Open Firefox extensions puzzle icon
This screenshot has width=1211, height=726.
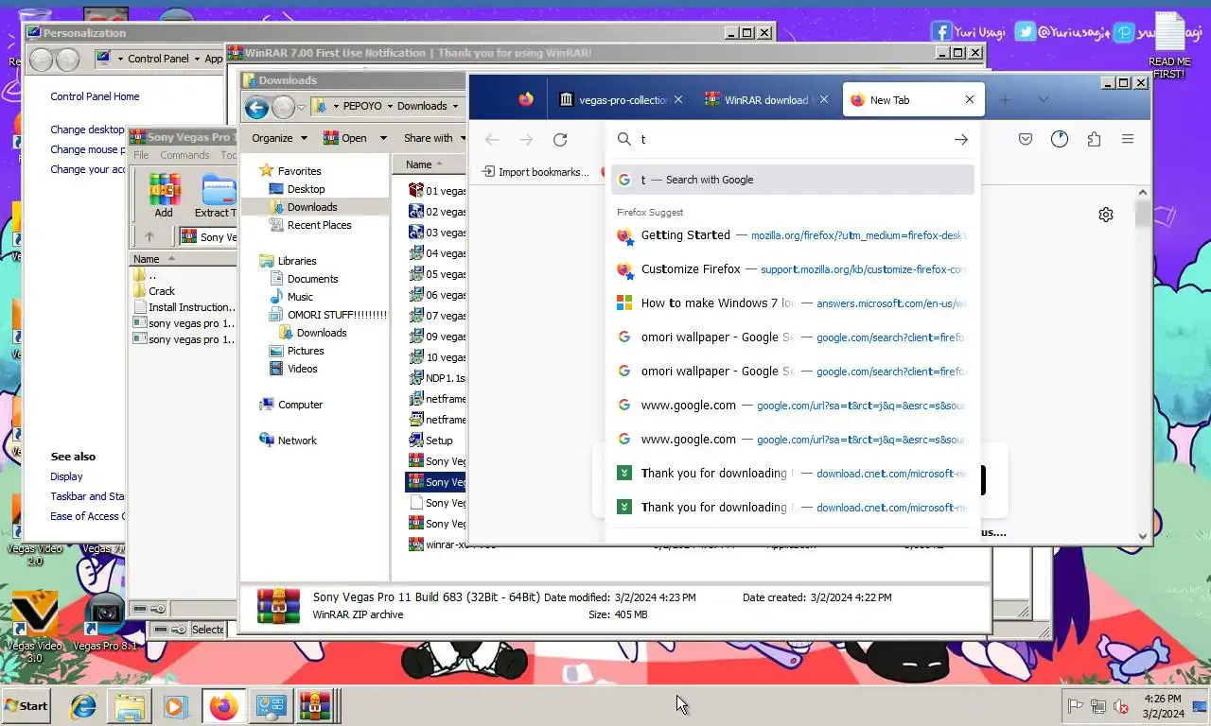point(1094,139)
